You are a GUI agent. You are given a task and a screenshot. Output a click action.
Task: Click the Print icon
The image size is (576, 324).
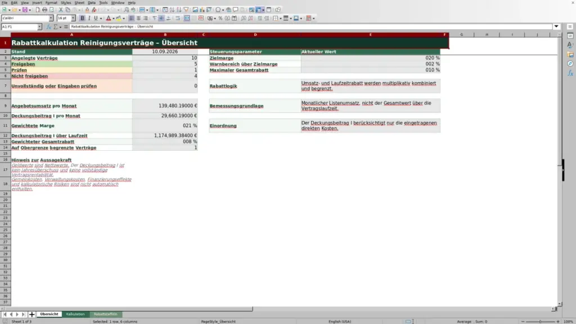point(44,10)
